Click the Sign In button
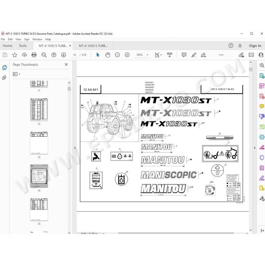 255,46
